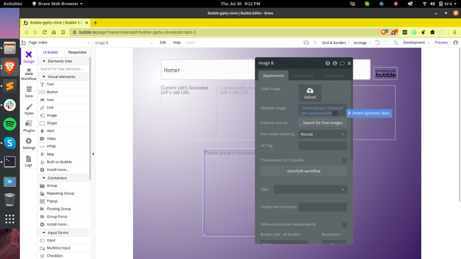This screenshot has height=259, width=461.
Task: Open the Design tab in Bubble sidebar
Action: coord(29,57)
